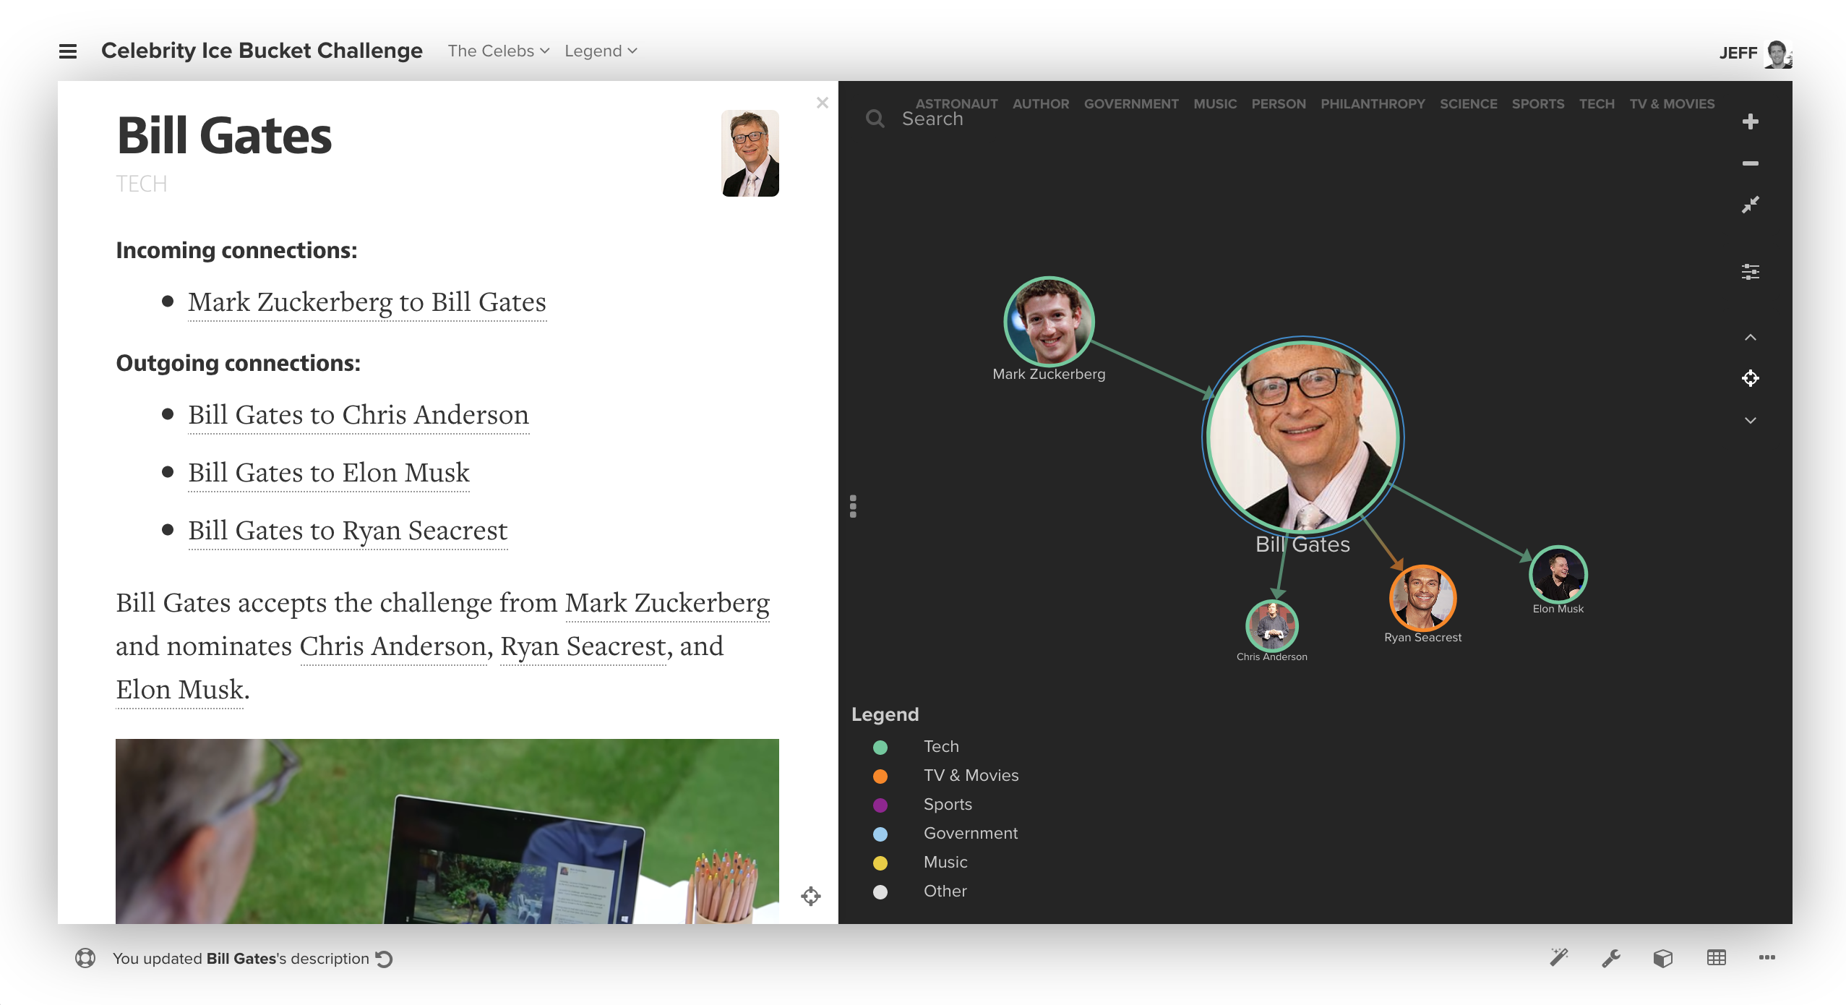Click the video thumbnail in profile
Viewport: 1846px width, 1005px height.
[x=447, y=831]
